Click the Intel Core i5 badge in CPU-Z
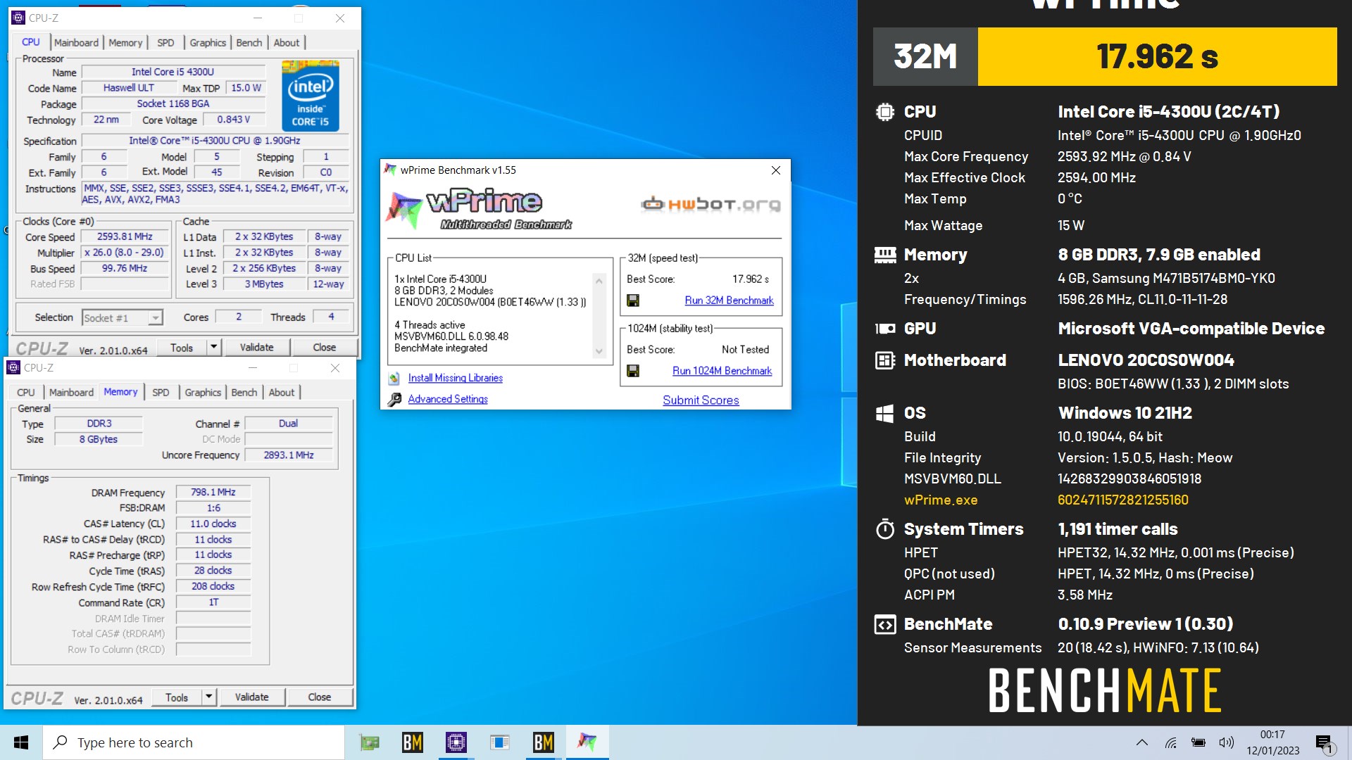The width and height of the screenshot is (1352, 760). (311, 96)
